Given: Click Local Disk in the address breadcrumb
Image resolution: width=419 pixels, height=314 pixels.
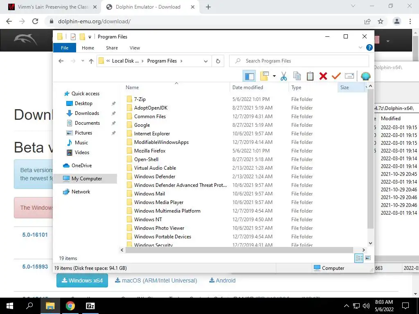Looking at the screenshot, I should [125, 61].
